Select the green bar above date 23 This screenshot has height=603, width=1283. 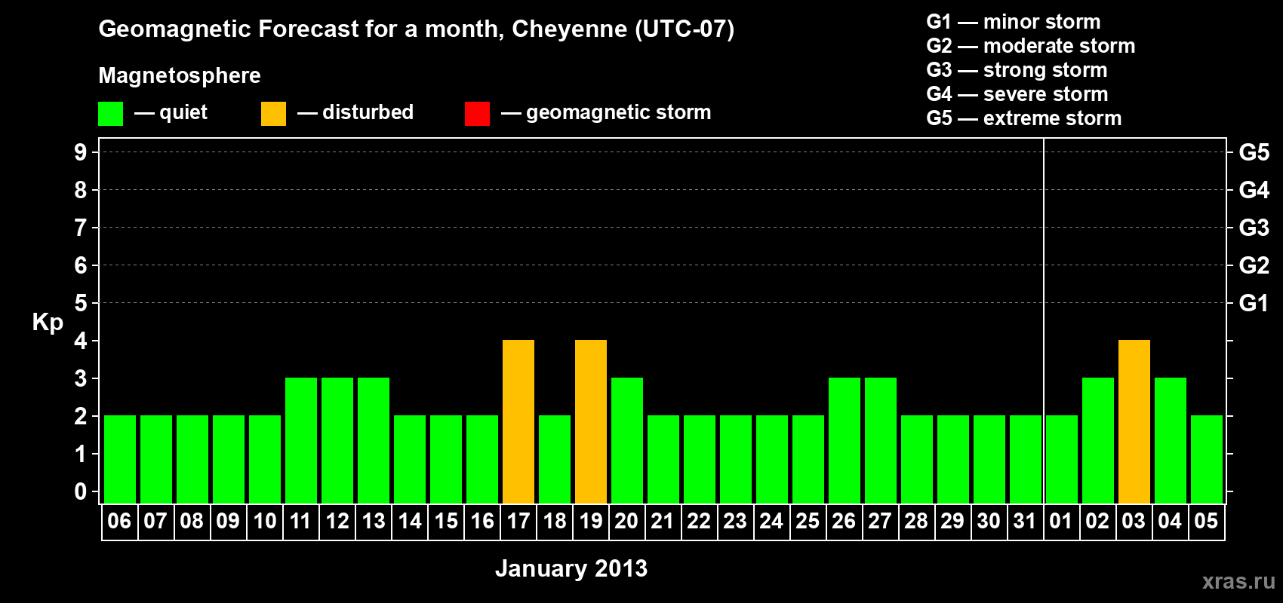[736, 459]
